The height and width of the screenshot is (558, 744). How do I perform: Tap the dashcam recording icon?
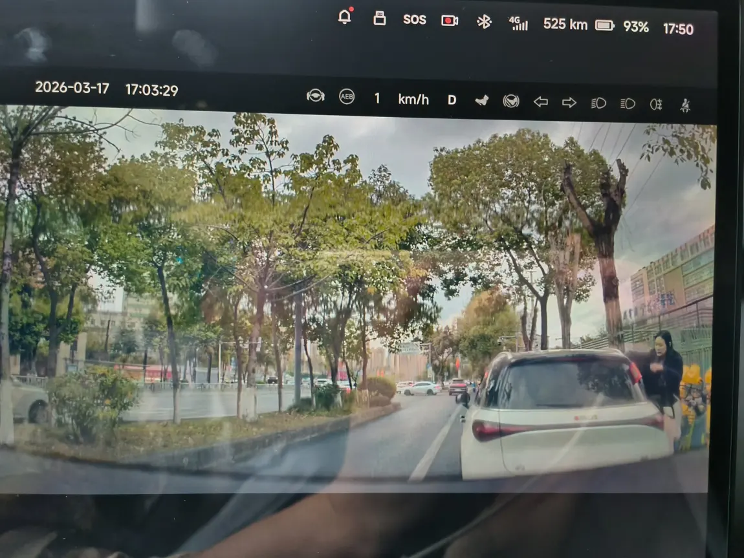[x=450, y=20]
